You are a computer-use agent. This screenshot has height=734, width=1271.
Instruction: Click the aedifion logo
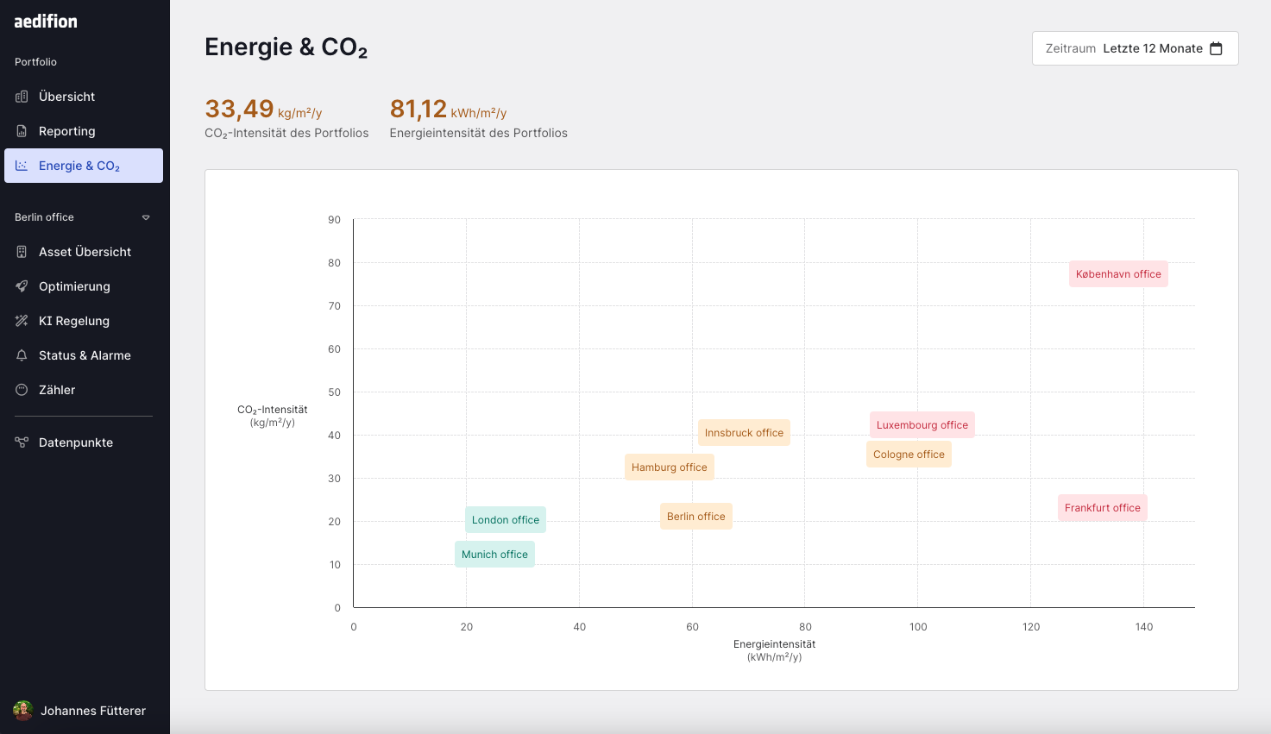[46, 22]
